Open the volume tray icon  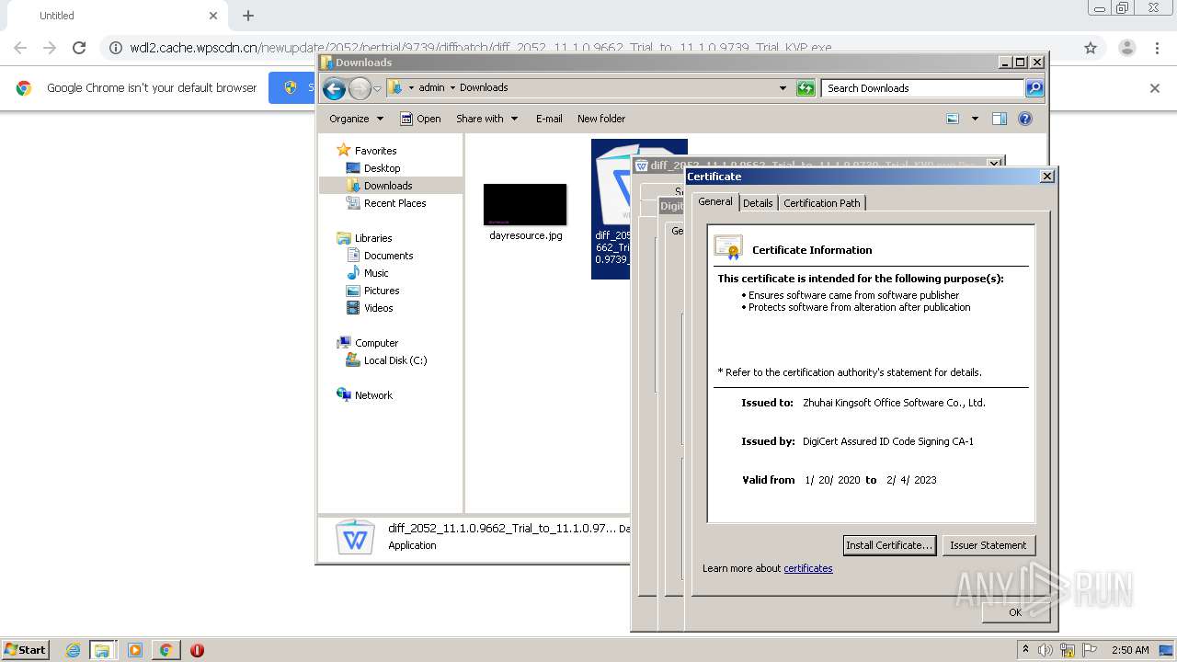pyautogui.click(x=1046, y=650)
